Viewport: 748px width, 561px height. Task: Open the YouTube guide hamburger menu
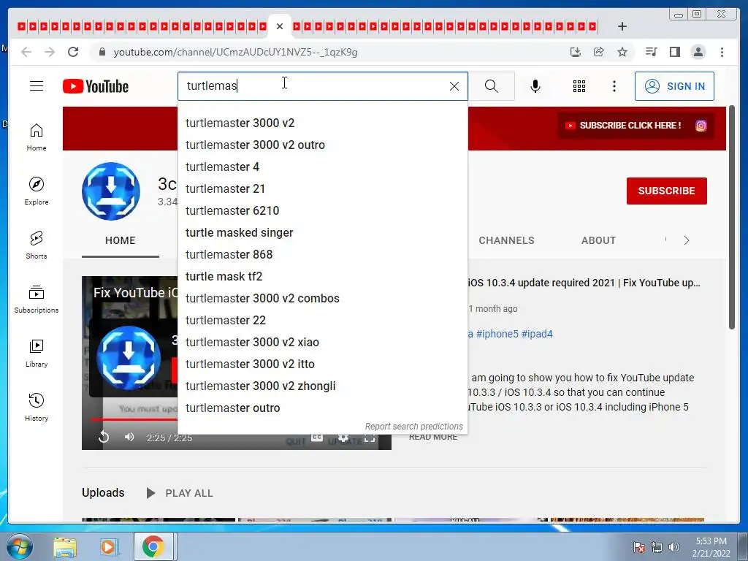coord(37,86)
